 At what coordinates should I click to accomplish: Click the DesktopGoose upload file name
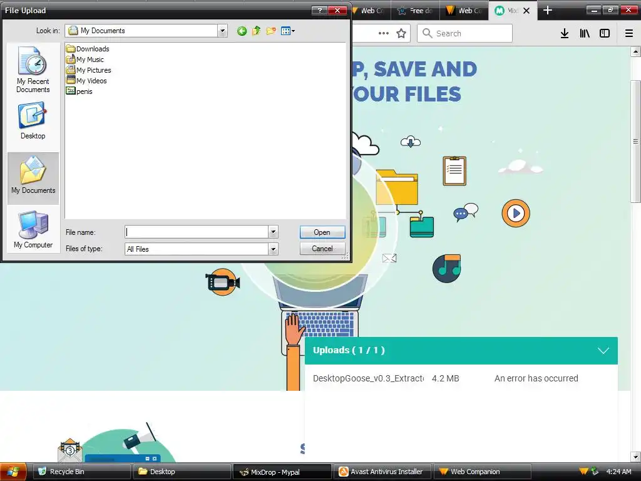click(368, 378)
